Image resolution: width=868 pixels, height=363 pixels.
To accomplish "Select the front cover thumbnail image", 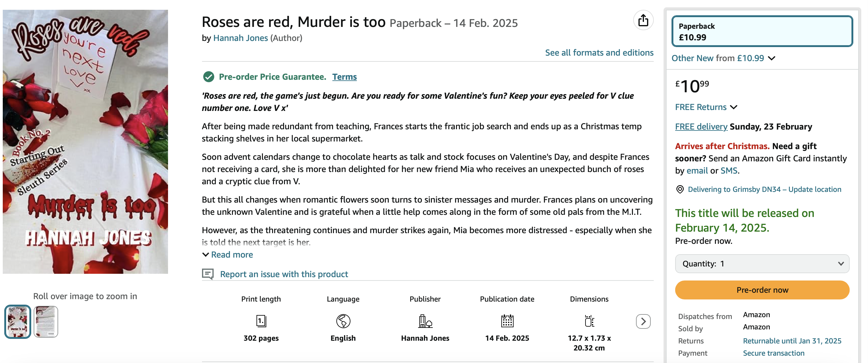I will click(x=17, y=322).
